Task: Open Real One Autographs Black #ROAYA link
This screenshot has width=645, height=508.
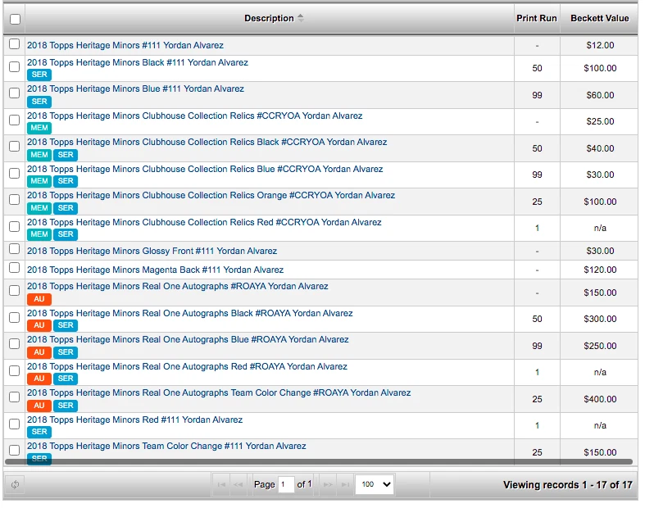Action: (189, 314)
